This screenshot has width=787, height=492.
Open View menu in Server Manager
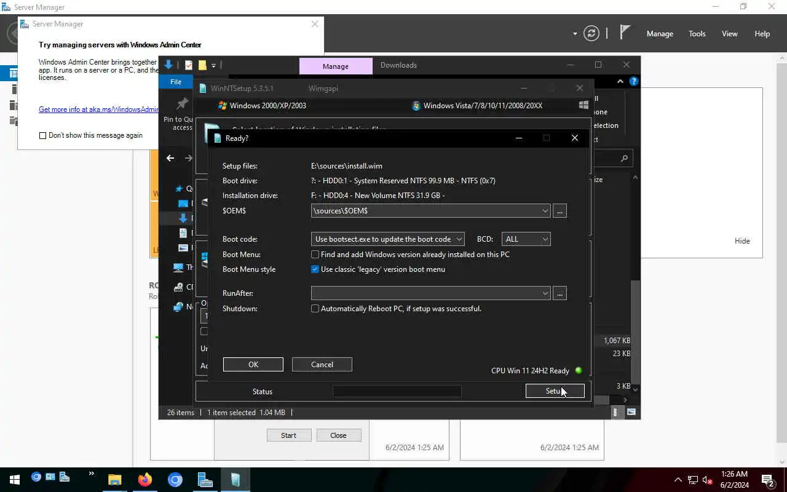[729, 34]
